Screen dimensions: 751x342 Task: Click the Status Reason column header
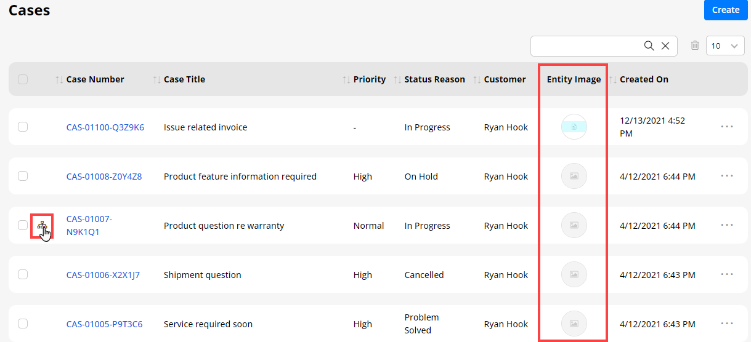coord(434,79)
